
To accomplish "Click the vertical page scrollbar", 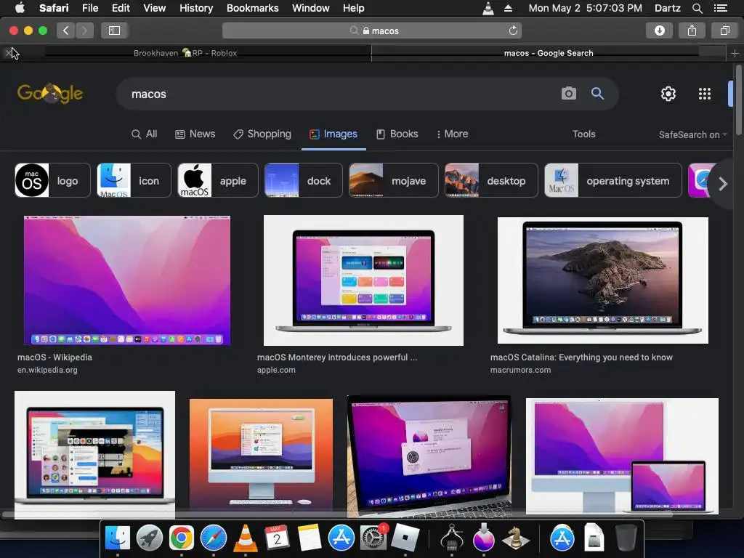I will coord(738,100).
